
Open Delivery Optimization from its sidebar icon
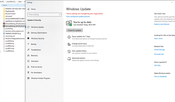coord(28,33)
